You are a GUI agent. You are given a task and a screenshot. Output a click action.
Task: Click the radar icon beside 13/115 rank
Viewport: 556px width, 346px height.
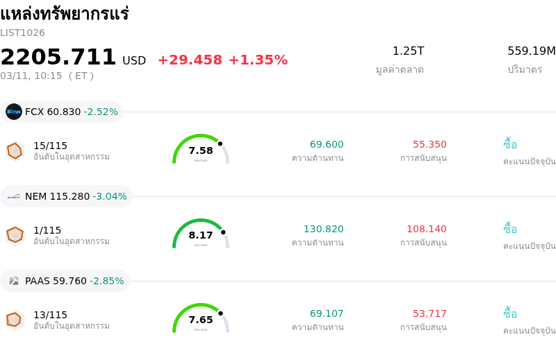coord(15,320)
